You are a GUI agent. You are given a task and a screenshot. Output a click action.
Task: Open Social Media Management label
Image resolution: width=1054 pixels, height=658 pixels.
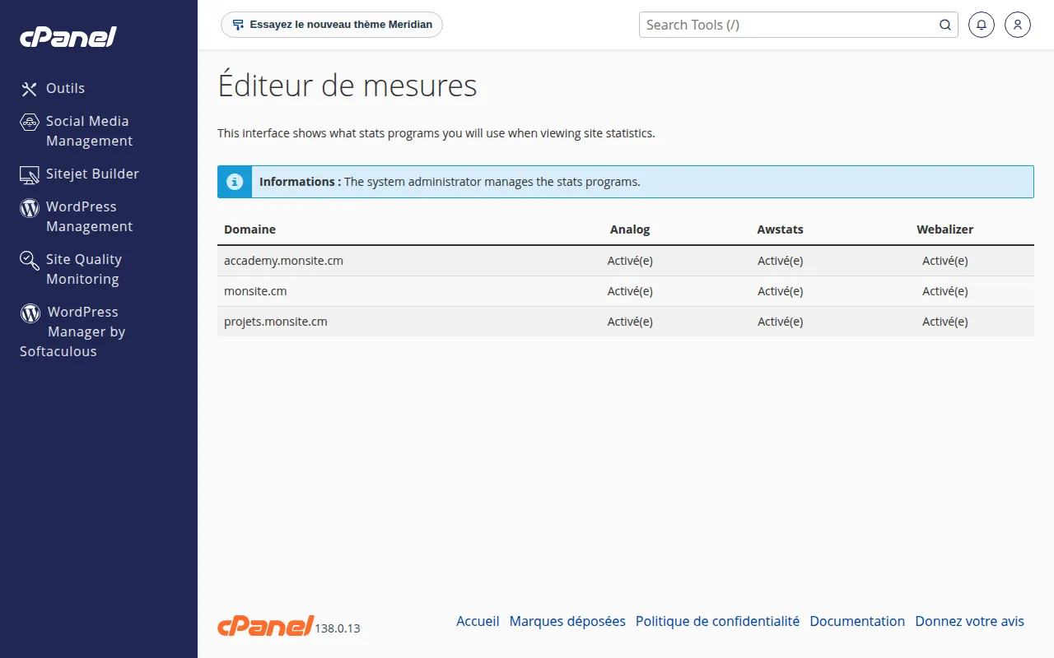tap(89, 131)
